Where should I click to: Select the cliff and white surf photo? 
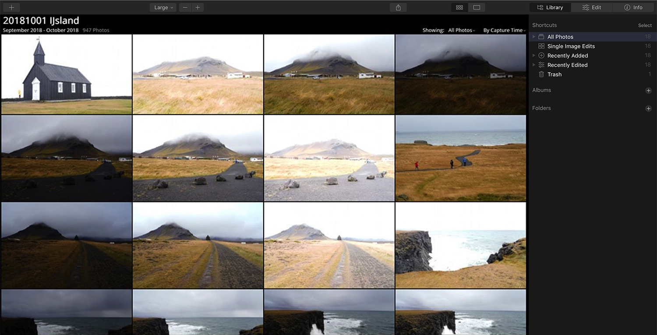click(461, 245)
